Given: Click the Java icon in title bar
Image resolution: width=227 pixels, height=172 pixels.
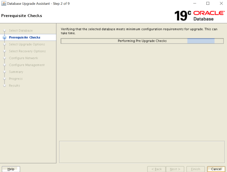Looking at the screenshot, I should pos(4,3).
